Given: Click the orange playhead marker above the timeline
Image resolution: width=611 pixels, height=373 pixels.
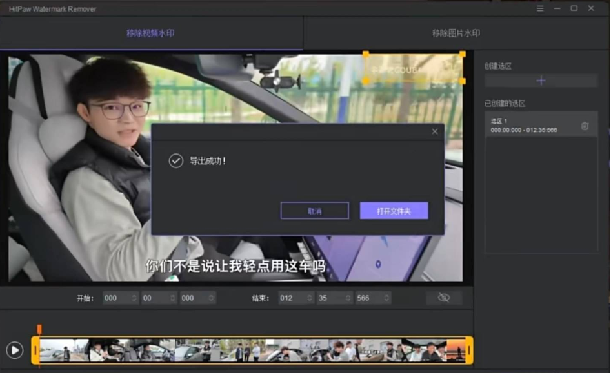Looking at the screenshot, I should click(39, 329).
